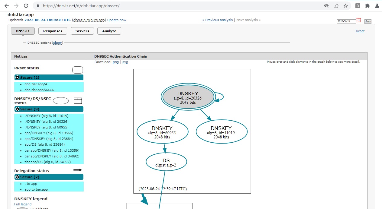Screen dimensions: 382x209
Task: Select app/DNSKEY (alg 8, id 19566) entry
Action: point(49,133)
